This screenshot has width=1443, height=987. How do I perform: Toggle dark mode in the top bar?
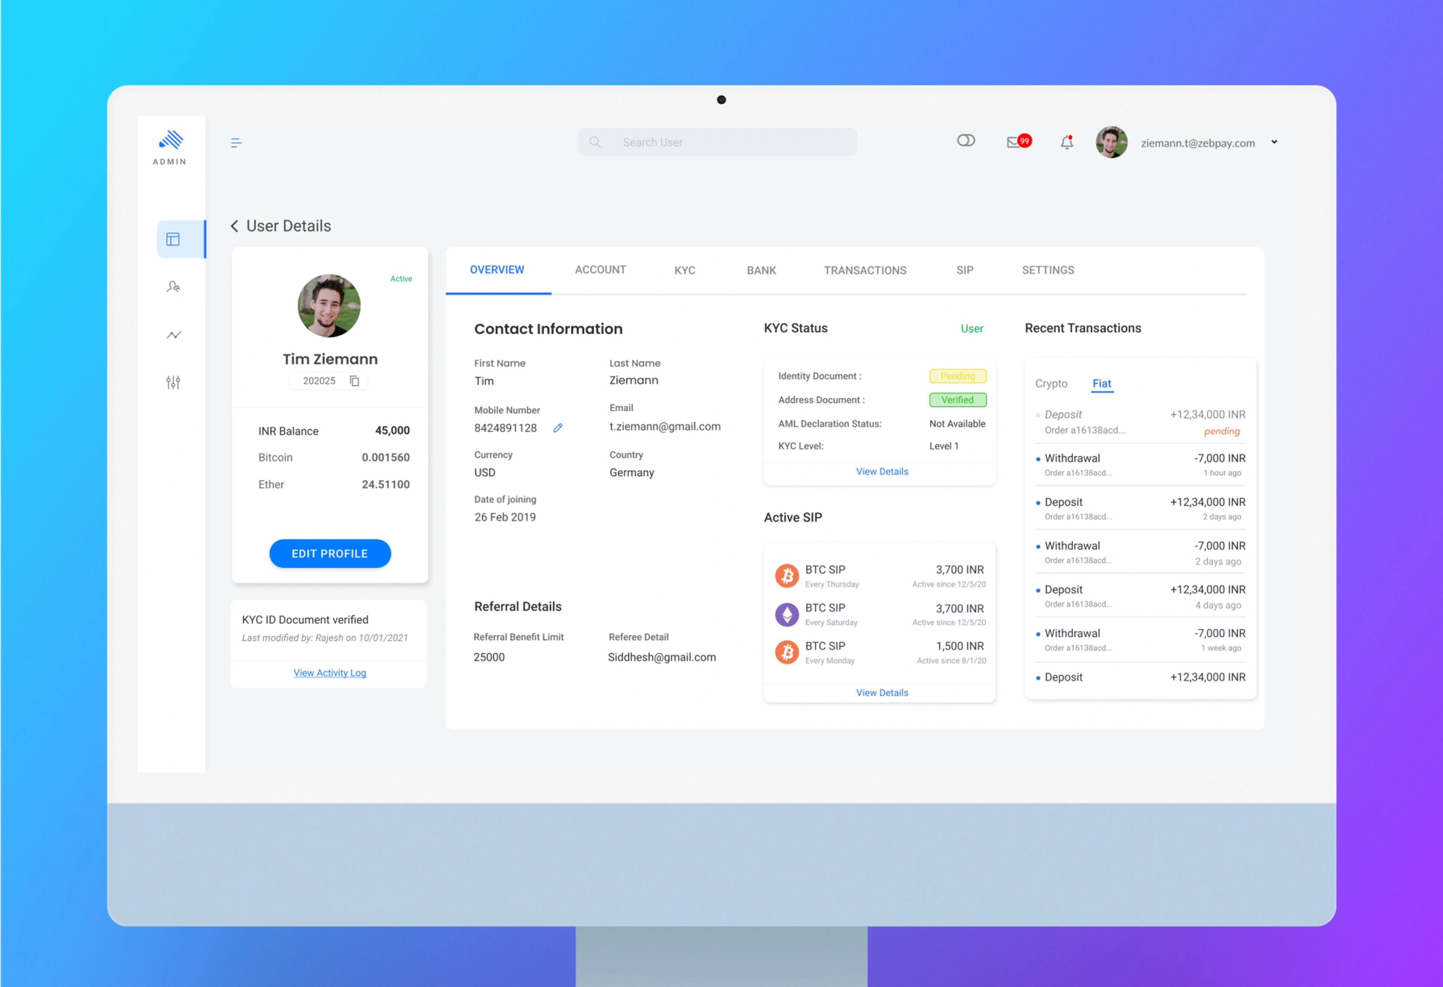coord(966,140)
